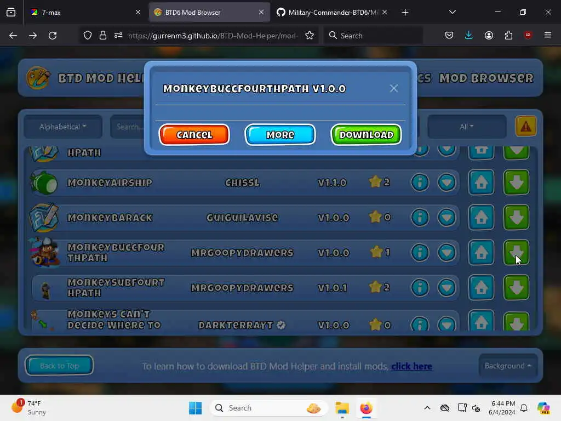Show info for MonkeyBuccFourthPath
Image resolution: width=561 pixels, height=421 pixels.
point(420,252)
